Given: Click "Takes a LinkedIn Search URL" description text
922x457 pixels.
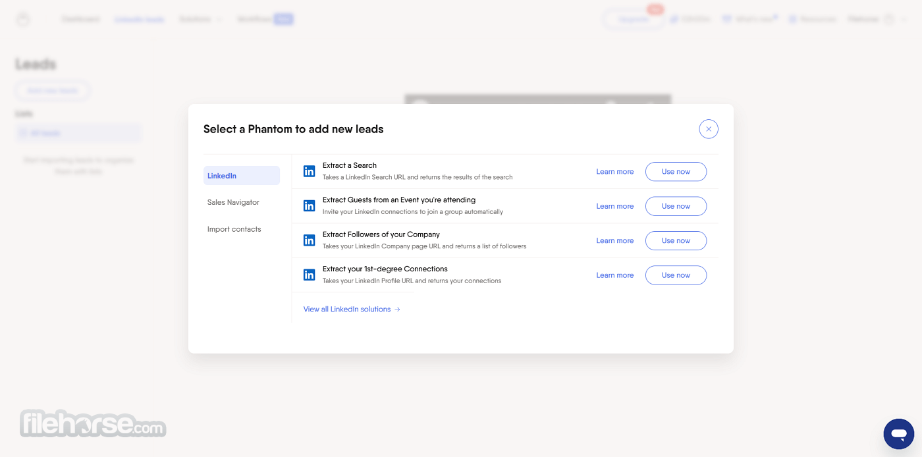Looking at the screenshot, I should (418, 177).
